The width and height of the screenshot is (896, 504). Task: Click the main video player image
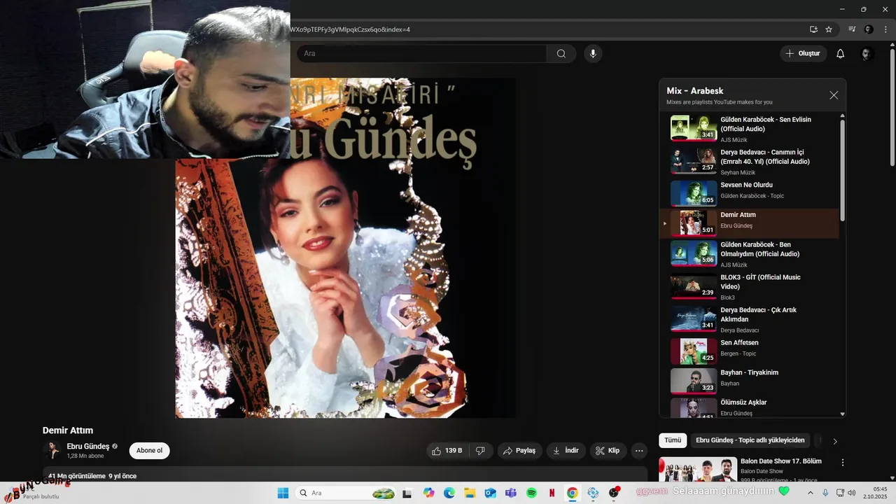pyautogui.click(x=346, y=248)
